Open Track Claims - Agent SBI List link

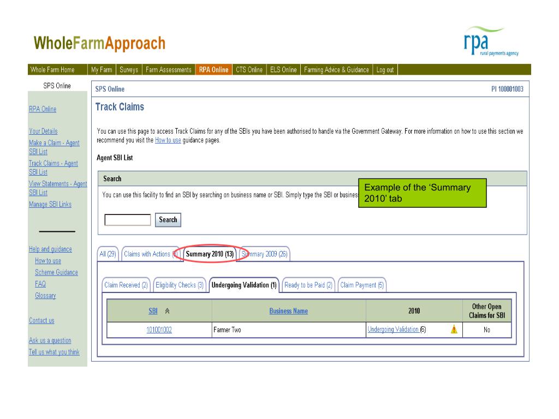tap(53, 167)
